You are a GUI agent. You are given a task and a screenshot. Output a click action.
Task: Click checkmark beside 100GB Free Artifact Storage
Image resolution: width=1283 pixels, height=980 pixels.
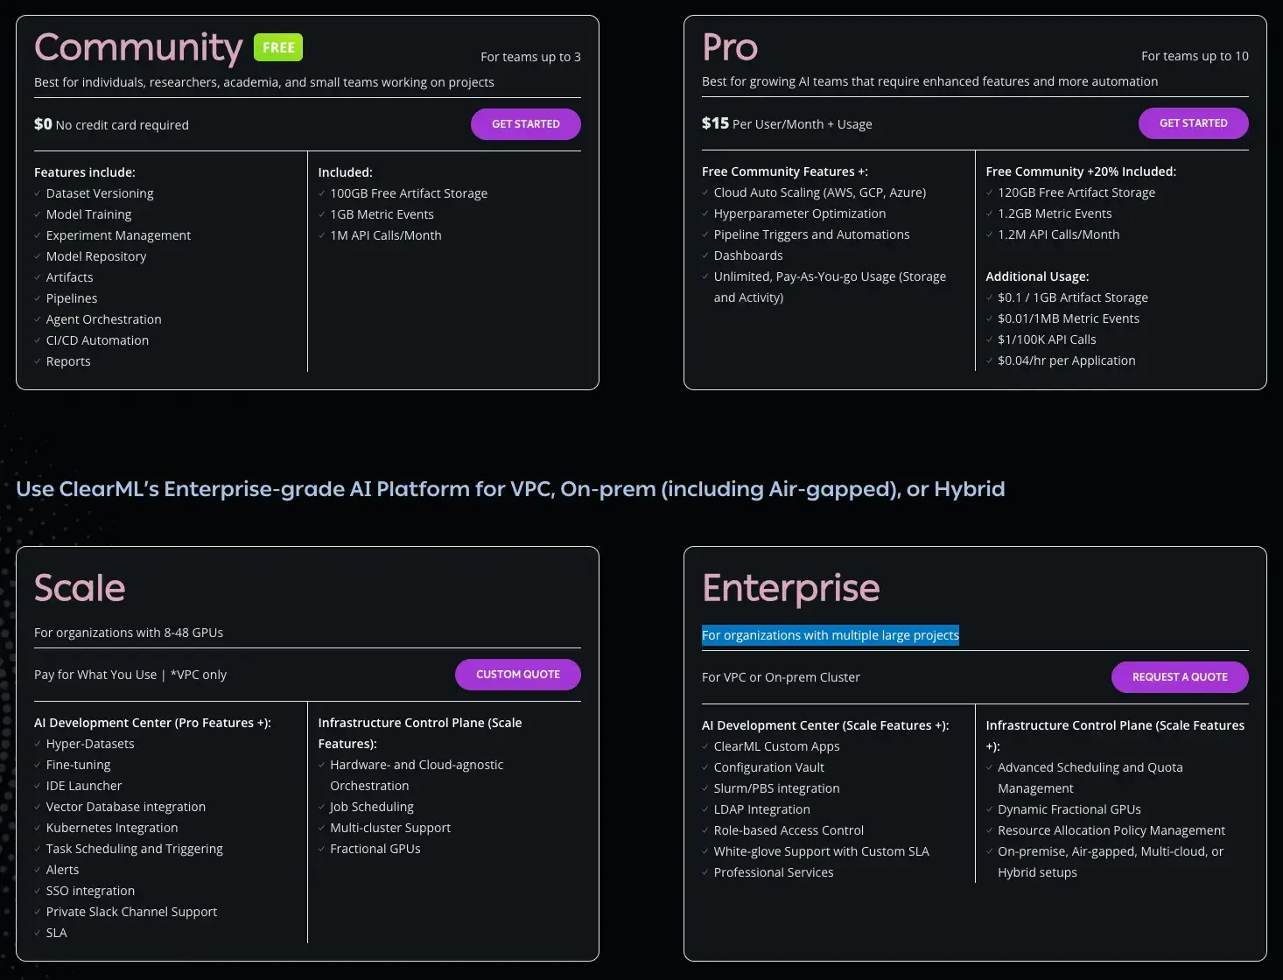tap(322, 193)
